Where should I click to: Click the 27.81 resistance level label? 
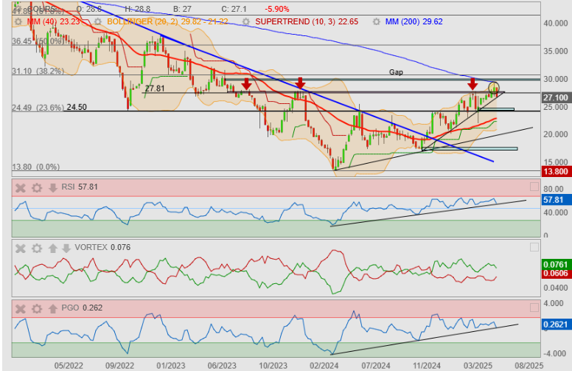click(155, 89)
